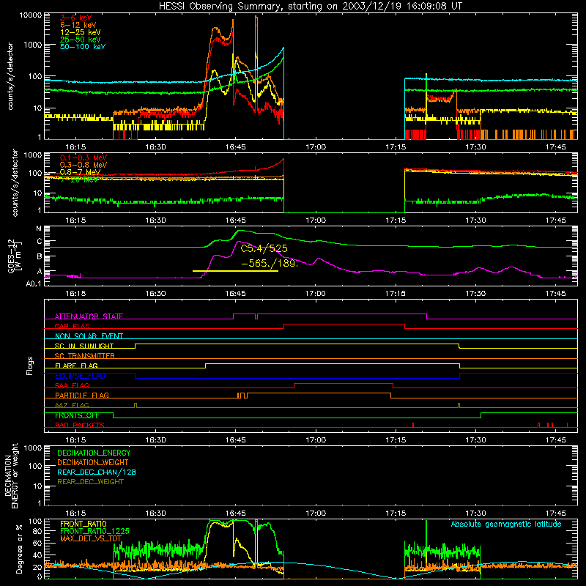The height and width of the screenshot is (586, 586).
Task: Select the "DECIMATION_WEIGHT" legend label
Action: point(93,463)
